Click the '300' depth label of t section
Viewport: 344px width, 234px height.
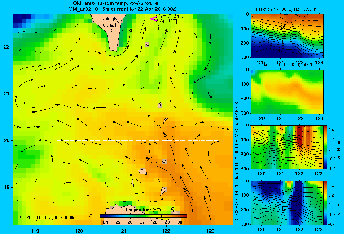point(245,57)
